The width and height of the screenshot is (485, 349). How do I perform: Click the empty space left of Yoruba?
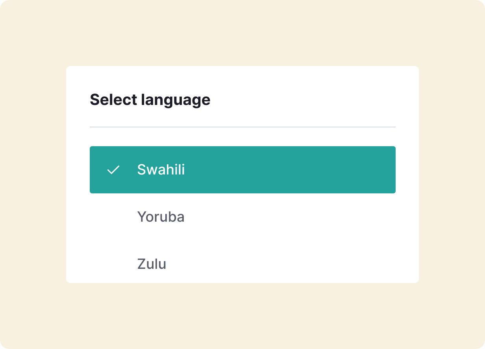click(x=113, y=217)
